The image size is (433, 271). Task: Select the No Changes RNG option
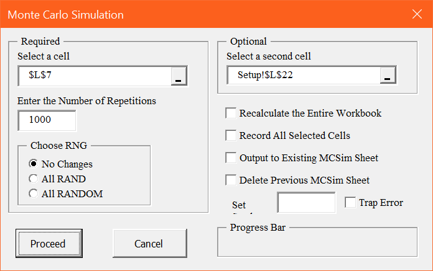coord(34,164)
